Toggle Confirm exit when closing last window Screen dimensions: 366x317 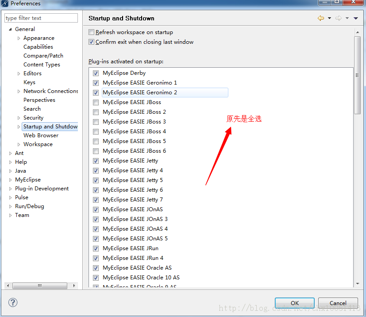(x=91, y=42)
